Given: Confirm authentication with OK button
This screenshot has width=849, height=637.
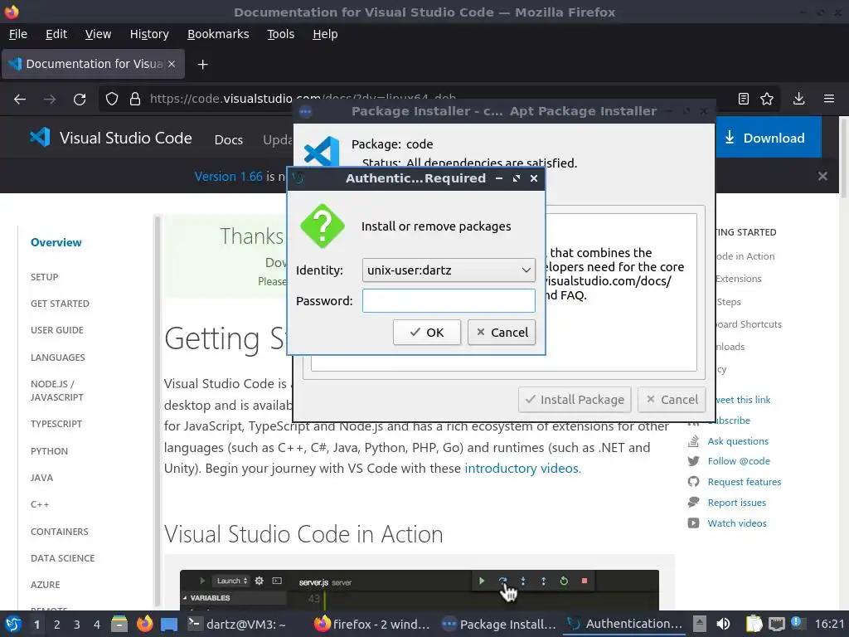Looking at the screenshot, I should coord(427,332).
